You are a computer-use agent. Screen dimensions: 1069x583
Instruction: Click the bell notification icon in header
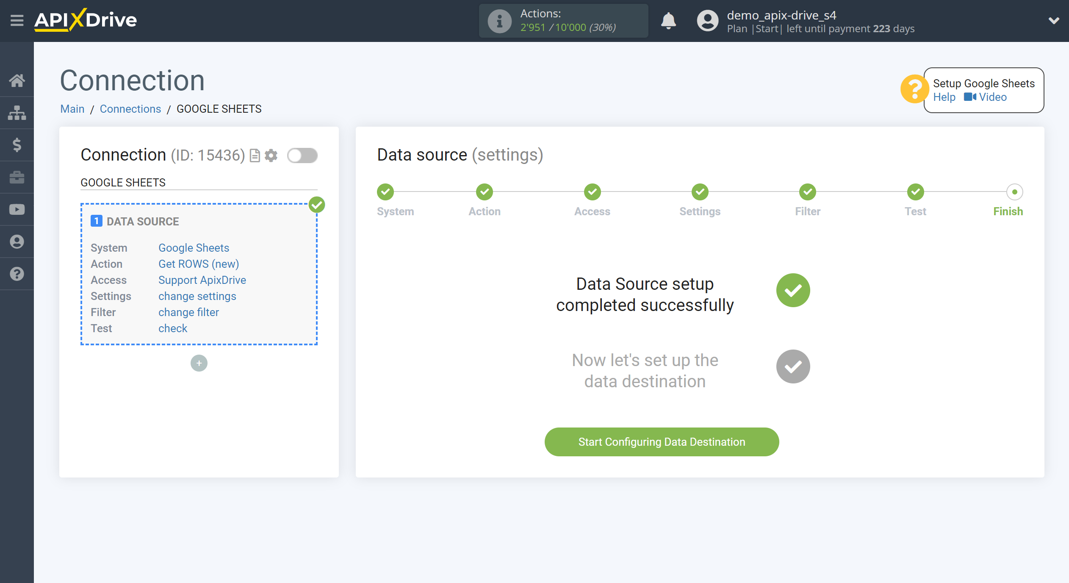(668, 21)
